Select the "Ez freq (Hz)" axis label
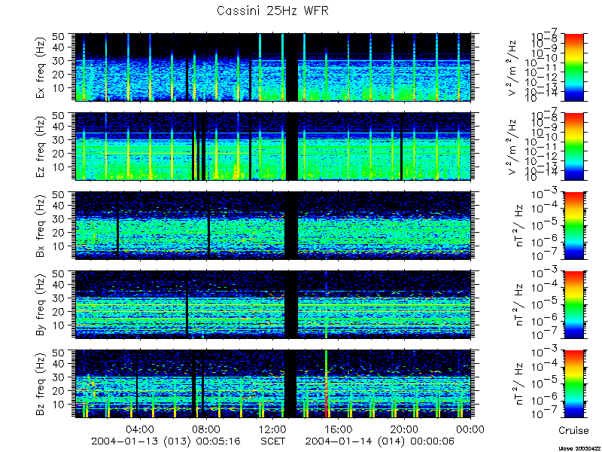The width and height of the screenshot is (602, 452). point(41,146)
